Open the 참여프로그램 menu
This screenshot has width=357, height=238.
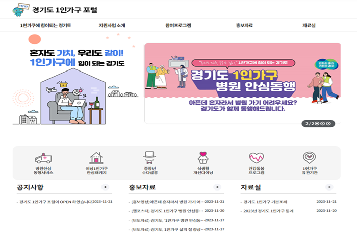coord(178,26)
